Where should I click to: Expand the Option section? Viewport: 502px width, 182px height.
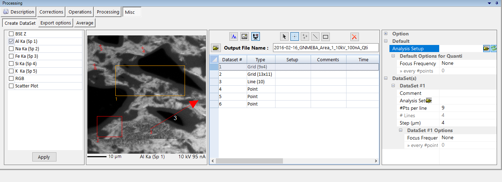(386, 34)
